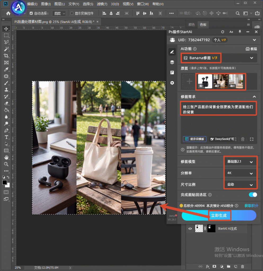
Task: Select the Horizontal Type tool
Action: point(6,137)
